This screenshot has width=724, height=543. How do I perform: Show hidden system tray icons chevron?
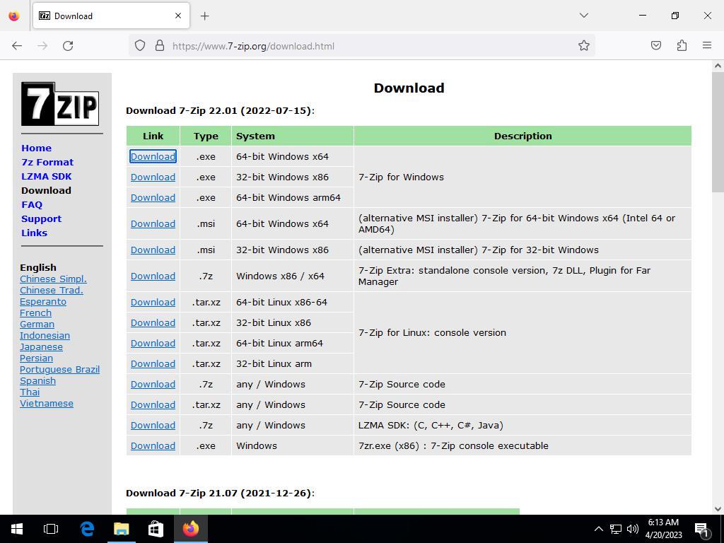(598, 529)
